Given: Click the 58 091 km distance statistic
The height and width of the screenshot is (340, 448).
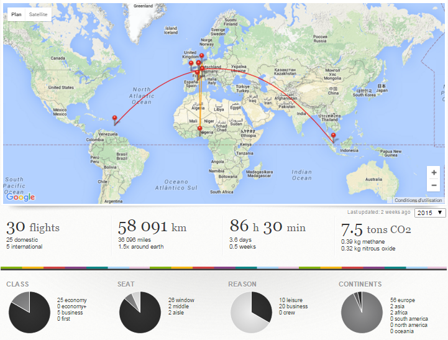Looking at the screenshot, I should [152, 227].
